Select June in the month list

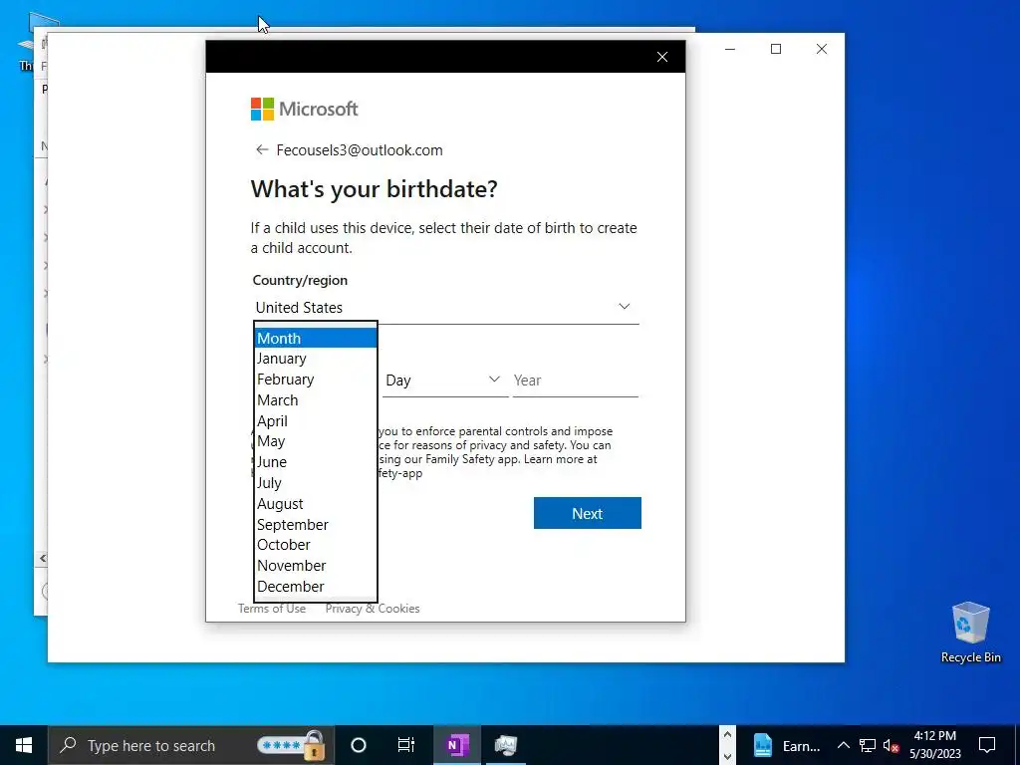[316, 462]
